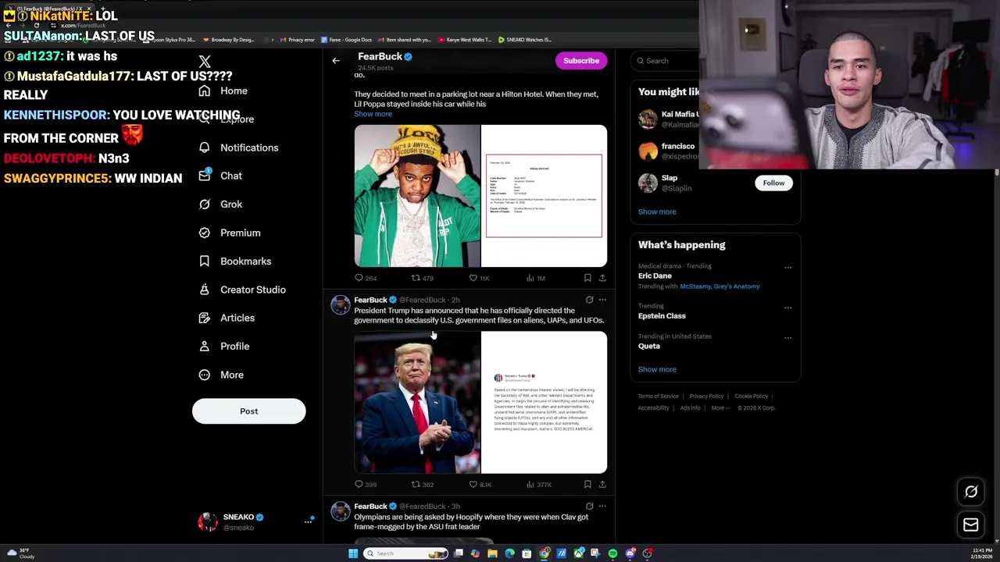Like the post with 11K likes
Viewport: 1000px width, 562px height.
click(x=473, y=278)
